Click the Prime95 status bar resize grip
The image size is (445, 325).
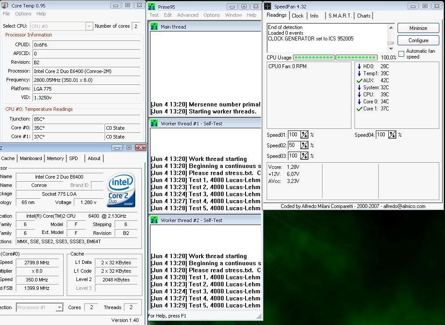(x=259, y=316)
